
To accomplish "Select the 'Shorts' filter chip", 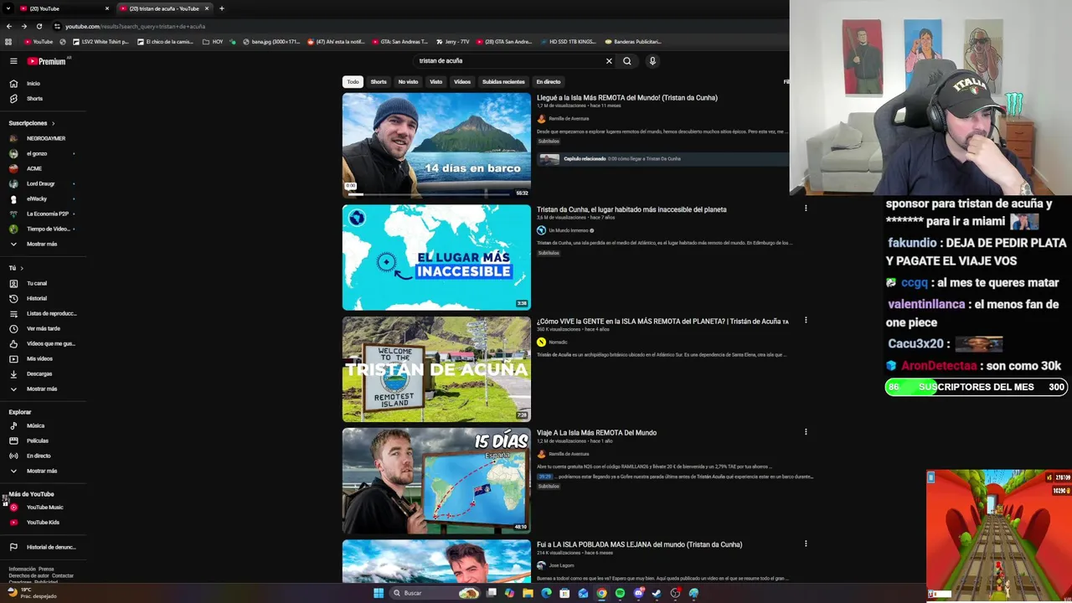I will pyautogui.click(x=379, y=81).
